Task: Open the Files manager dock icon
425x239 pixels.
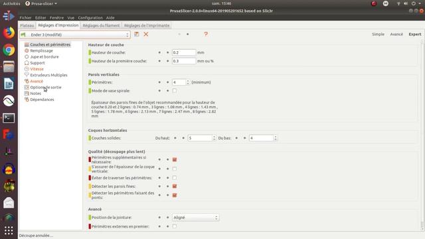Action: coord(9,67)
